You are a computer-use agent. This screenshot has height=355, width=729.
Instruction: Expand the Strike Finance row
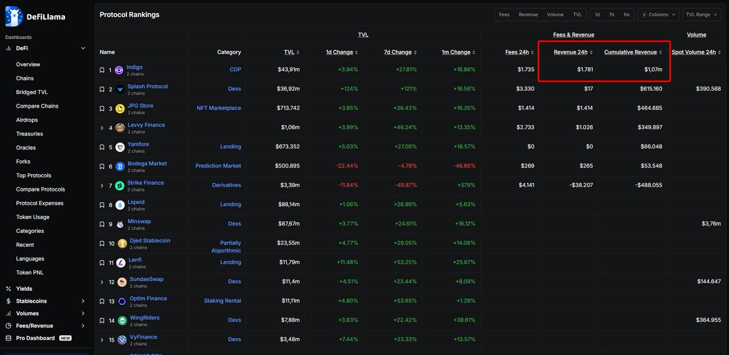pos(102,185)
